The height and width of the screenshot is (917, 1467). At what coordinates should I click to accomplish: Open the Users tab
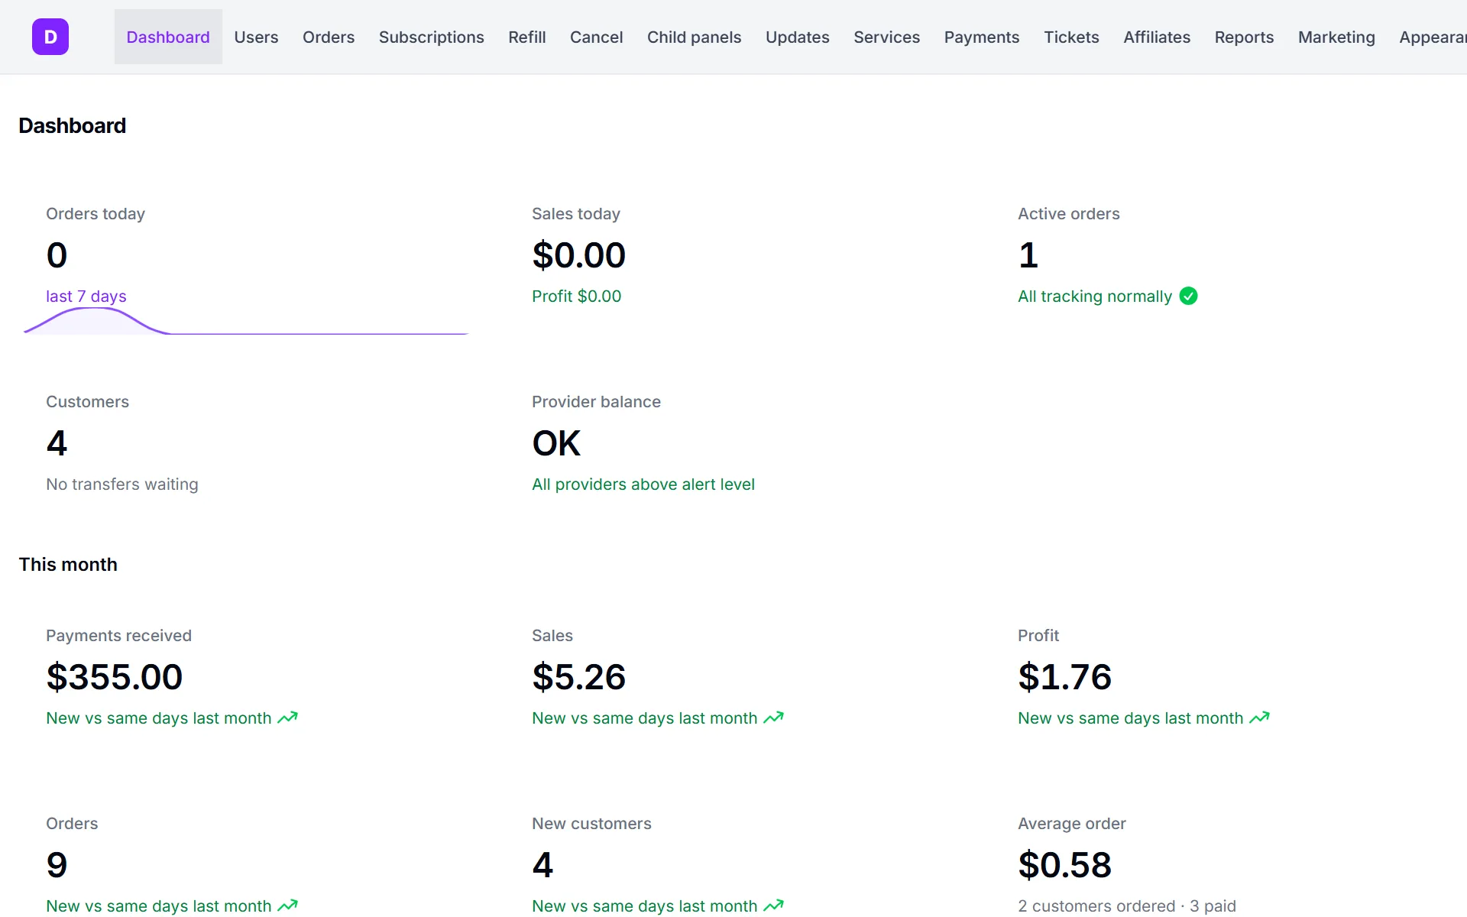coord(256,37)
